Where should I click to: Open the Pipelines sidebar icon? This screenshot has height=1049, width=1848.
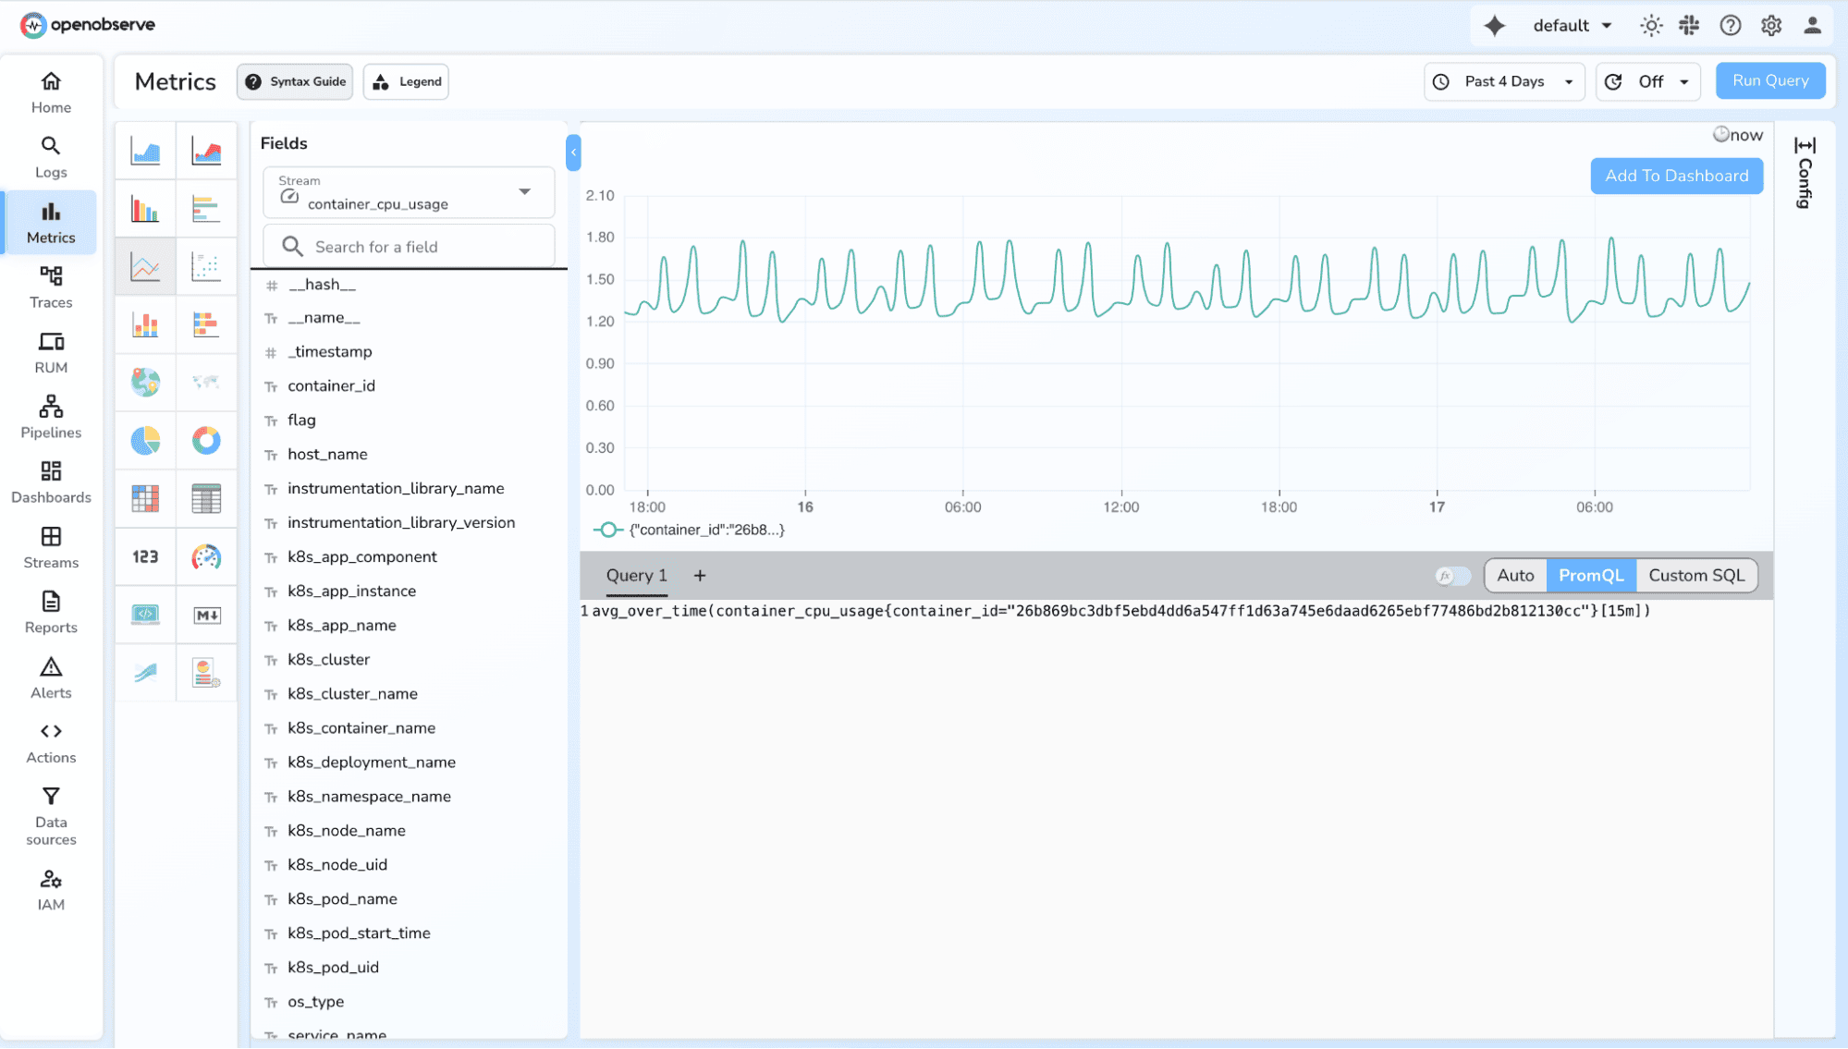click(51, 417)
